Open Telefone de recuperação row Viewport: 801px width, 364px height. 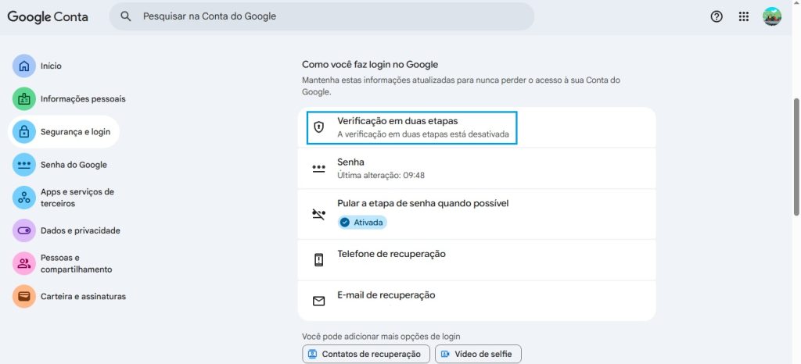(x=476, y=260)
